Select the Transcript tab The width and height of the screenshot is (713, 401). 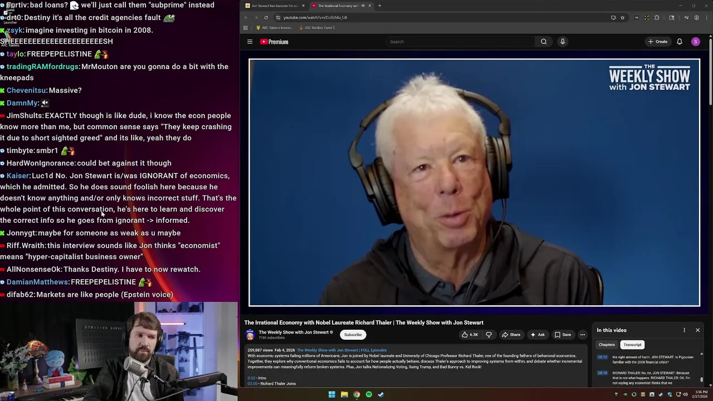coord(632,345)
